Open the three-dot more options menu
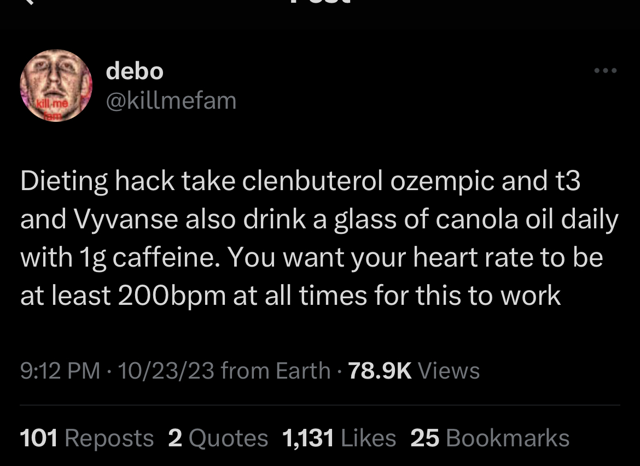640x466 pixels. pyautogui.click(x=606, y=70)
